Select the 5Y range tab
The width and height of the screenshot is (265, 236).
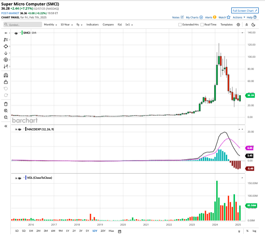point(87,231)
